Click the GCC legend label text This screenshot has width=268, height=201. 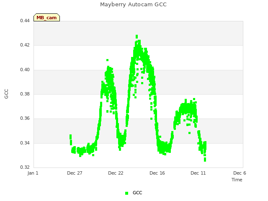137,193
